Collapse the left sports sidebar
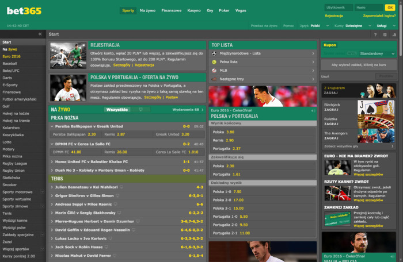This screenshot has height=262, width=403. pyautogui.click(x=40, y=34)
